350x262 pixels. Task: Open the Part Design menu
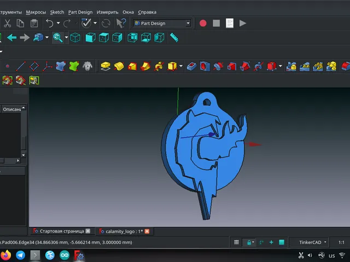point(80,12)
